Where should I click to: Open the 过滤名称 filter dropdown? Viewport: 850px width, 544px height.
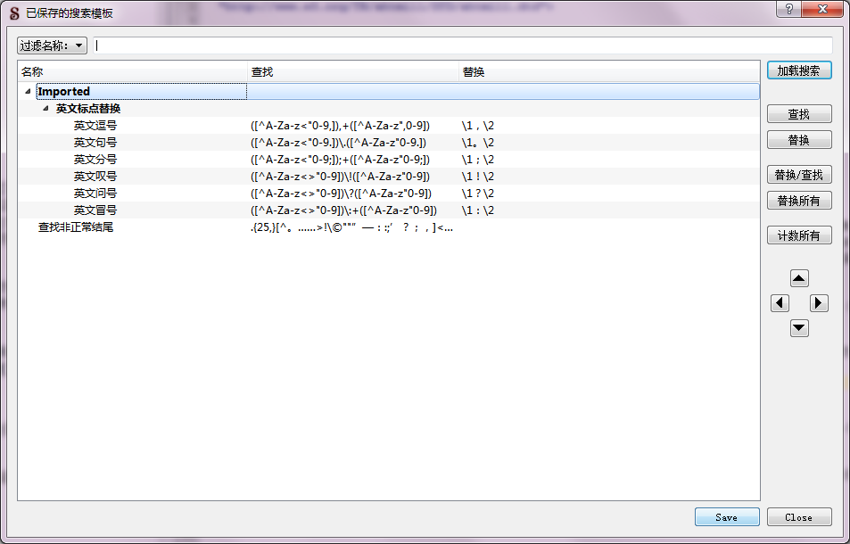(52, 45)
